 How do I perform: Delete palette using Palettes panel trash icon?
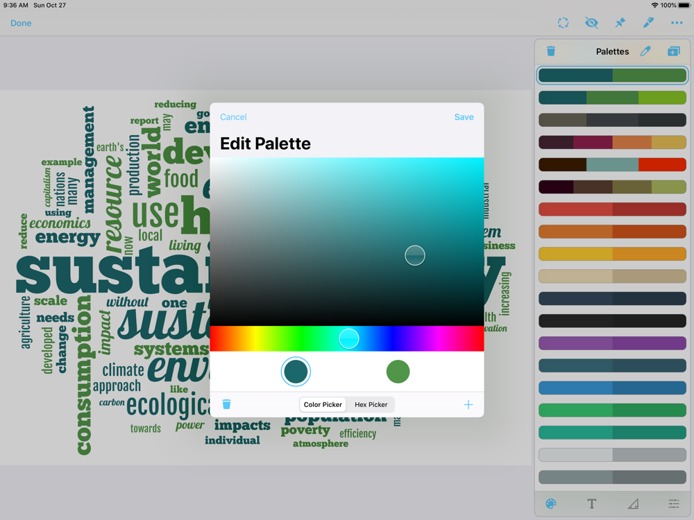pyautogui.click(x=551, y=51)
